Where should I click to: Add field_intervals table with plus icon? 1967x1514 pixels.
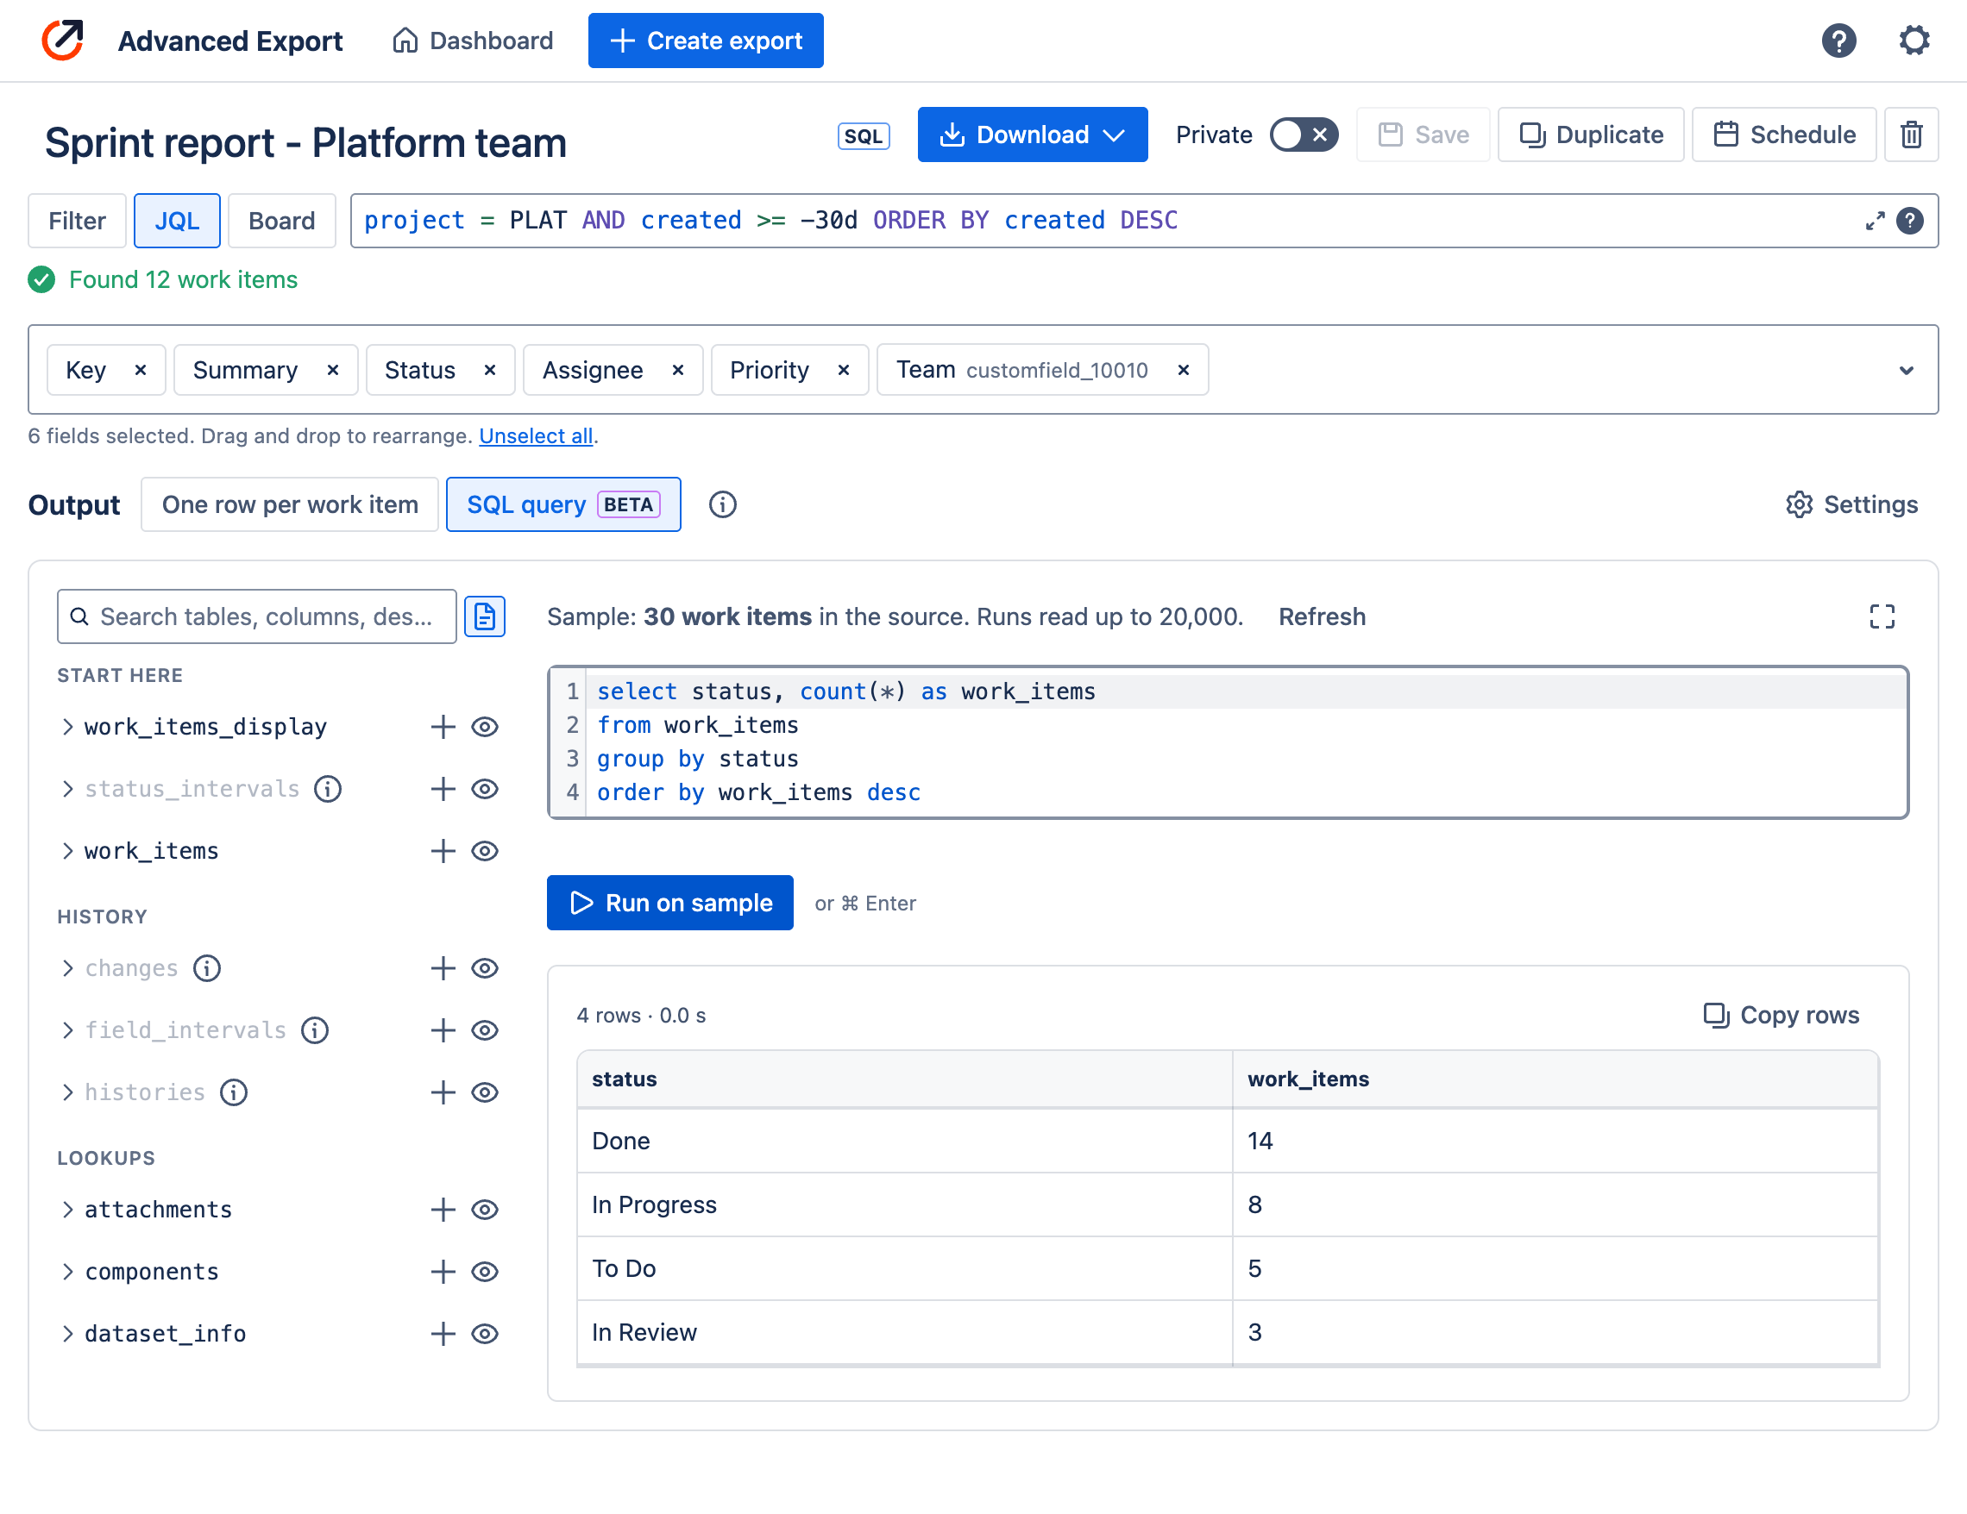[443, 1030]
